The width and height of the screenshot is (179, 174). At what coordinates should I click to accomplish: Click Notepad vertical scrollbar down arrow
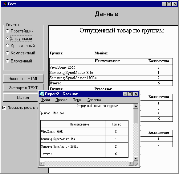point(136,159)
